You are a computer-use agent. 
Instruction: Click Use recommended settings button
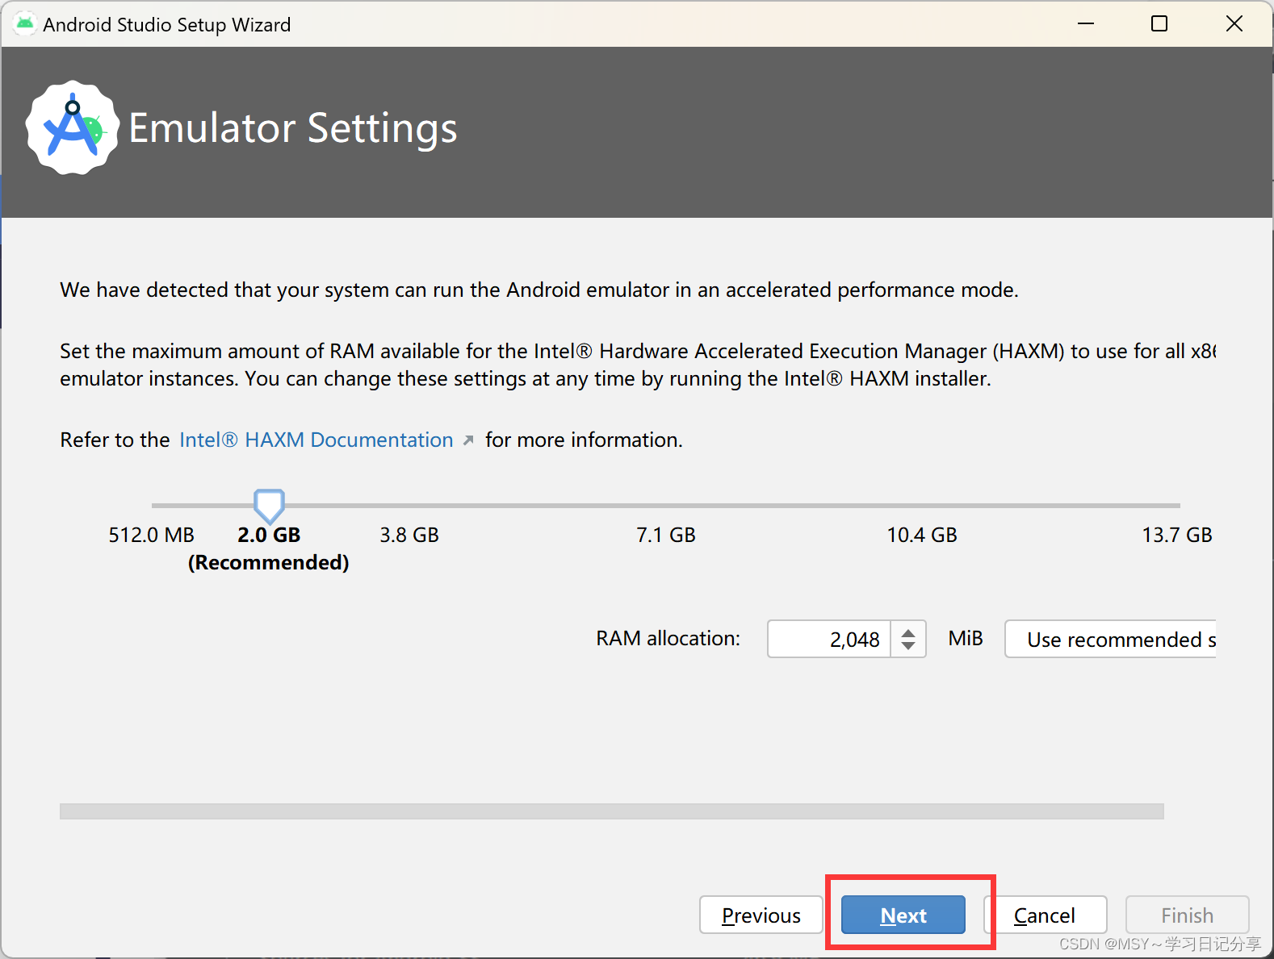[x=1111, y=639]
